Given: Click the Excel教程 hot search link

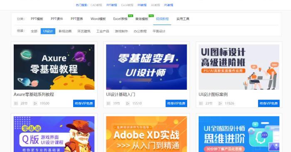Looking at the screenshot, I should [127, 5].
